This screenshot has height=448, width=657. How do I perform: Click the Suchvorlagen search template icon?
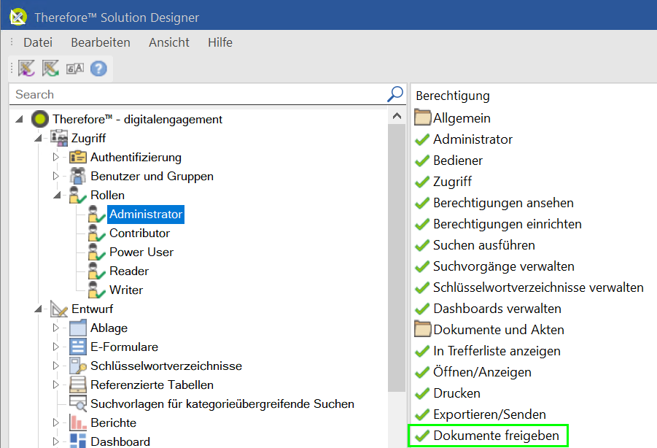coord(78,403)
